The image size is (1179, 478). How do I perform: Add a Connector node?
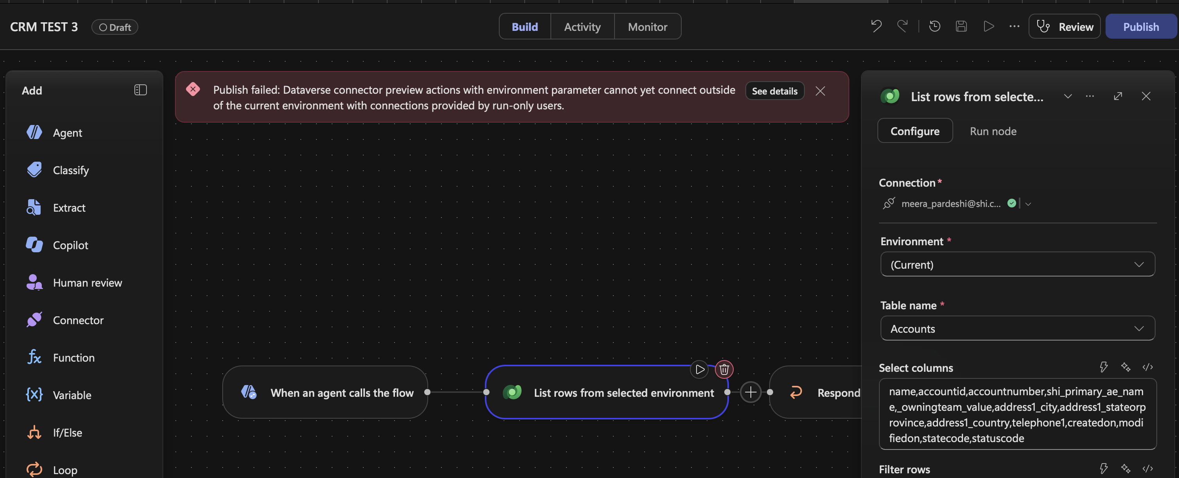[65, 320]
